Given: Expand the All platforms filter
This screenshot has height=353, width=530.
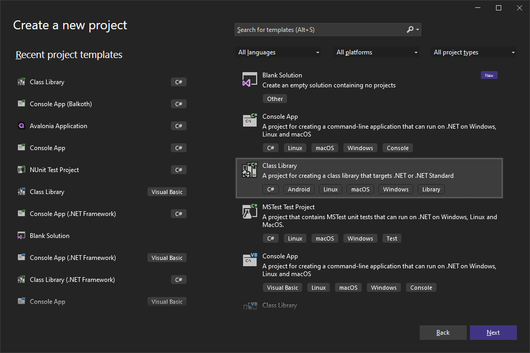Looking at the screenshot, I should point(377,52).
